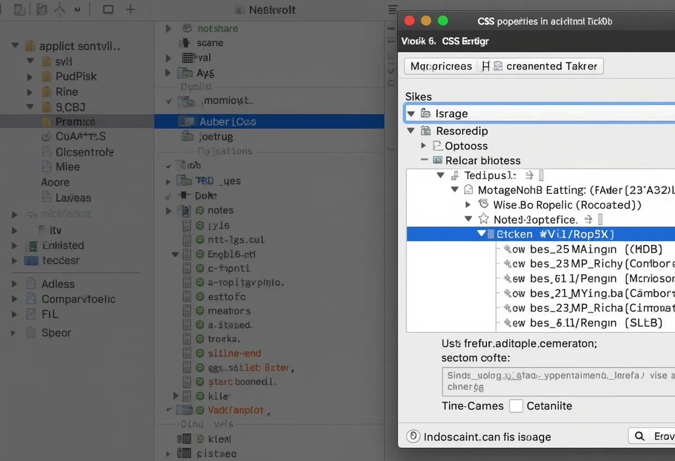
Task: Click the magnifier search icon beside Erov
Action: (x=639, y=436)
